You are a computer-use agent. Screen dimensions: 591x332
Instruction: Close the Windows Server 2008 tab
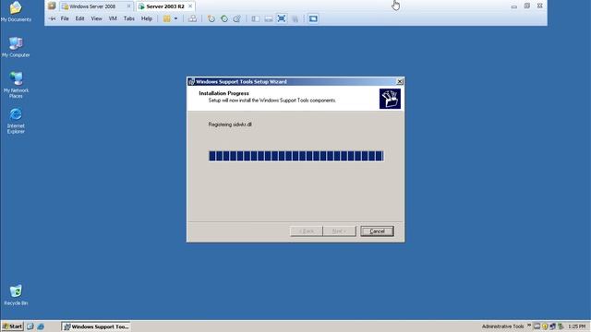coord(128,6)
